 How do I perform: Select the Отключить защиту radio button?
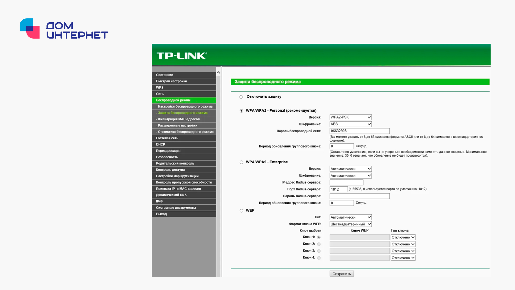pyautogui.click(x=241, y=97)
